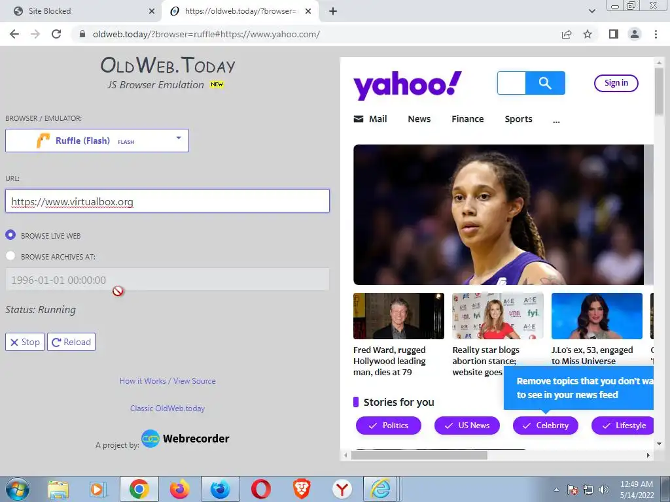The image size is (670, 502).
Task: Open the Reality star story thumbnail
Action: pos(498,316)
